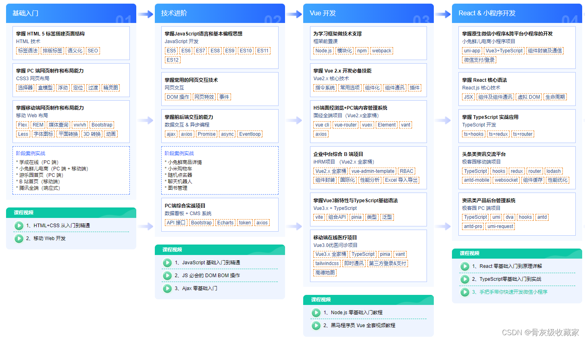Select the ts+redux tag
585x340 pixels.
[498, 134]
